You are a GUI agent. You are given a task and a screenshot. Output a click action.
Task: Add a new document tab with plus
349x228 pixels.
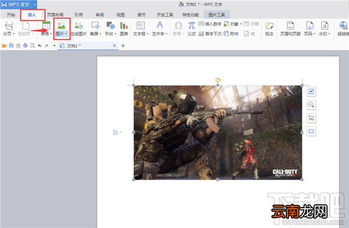[123, 45]
